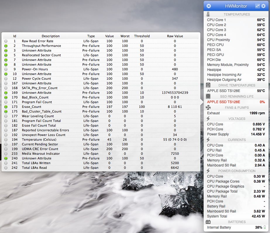Click the lightning icon beside Currents
This screenshot has height=233, width=270.
point(208,140)
